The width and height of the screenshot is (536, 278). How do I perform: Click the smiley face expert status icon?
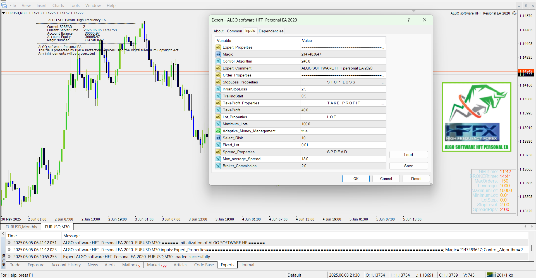click(514, 13)
